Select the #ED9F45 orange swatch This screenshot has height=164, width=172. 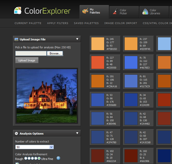(131, 44)
